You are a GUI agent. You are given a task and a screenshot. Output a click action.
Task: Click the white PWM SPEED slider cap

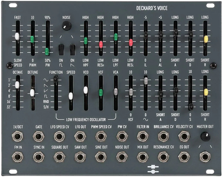click(17, 36)
